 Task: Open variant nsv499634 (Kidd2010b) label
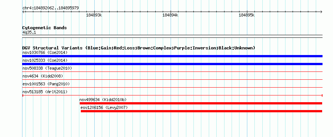(x=103, y=100)
